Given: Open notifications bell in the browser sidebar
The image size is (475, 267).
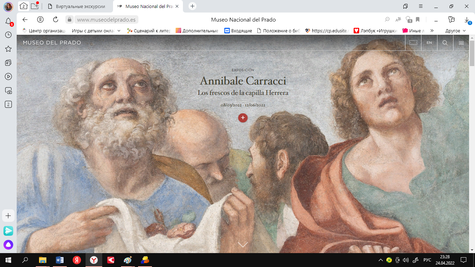Looking at the screenshot, I should tap(8, 22).
